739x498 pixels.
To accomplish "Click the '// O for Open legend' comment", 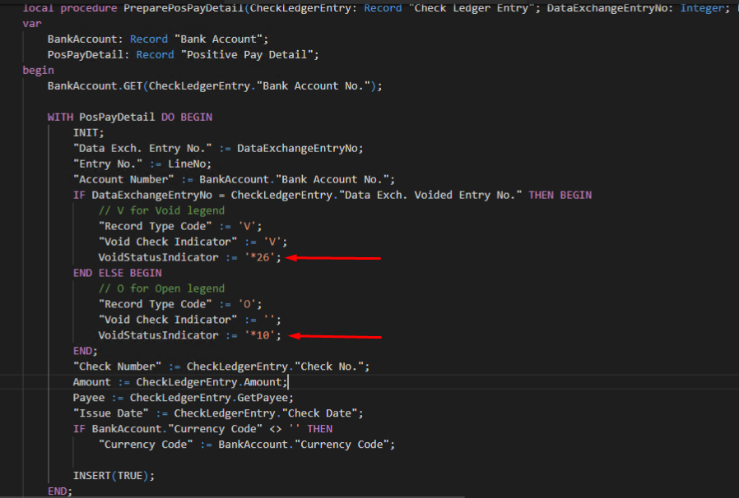I will pyautogui.click(x=161, y=288).
